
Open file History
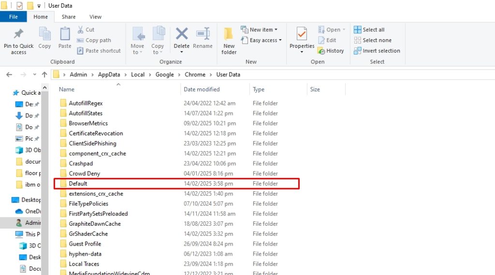(x=331, y=51)
